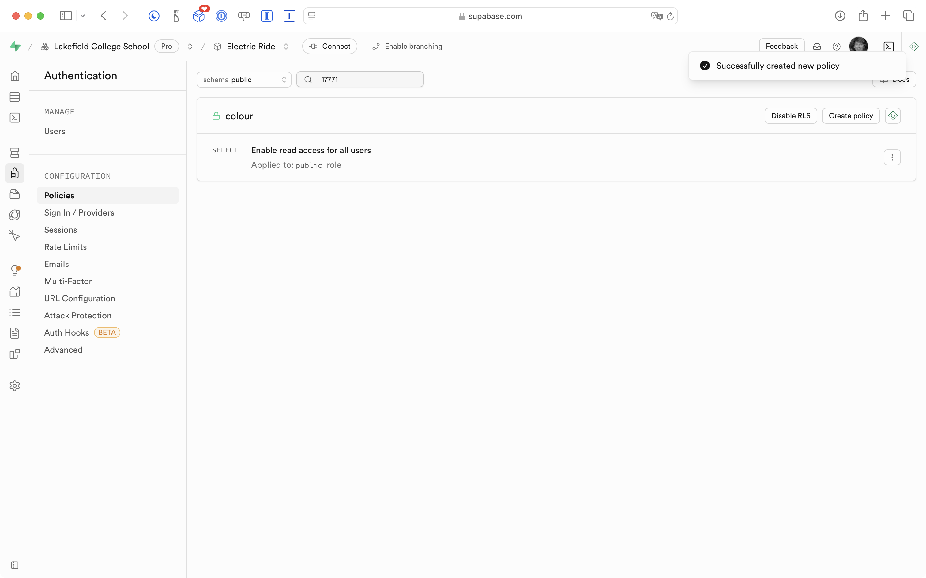Expand the schema public dropdown
Viewport: 926px width, 578px height.
(244, 80)
